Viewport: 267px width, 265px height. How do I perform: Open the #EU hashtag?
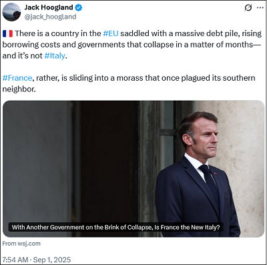[x=111, y=33]
